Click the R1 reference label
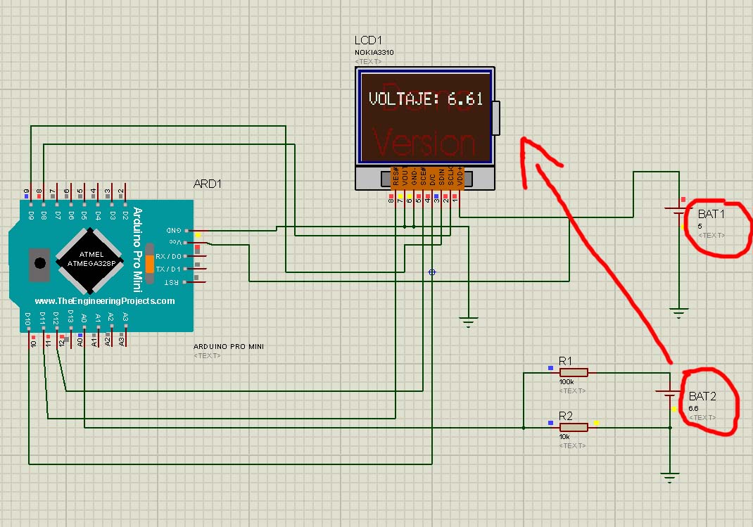This screenshot has height=527, width=753. pos(565,361)
